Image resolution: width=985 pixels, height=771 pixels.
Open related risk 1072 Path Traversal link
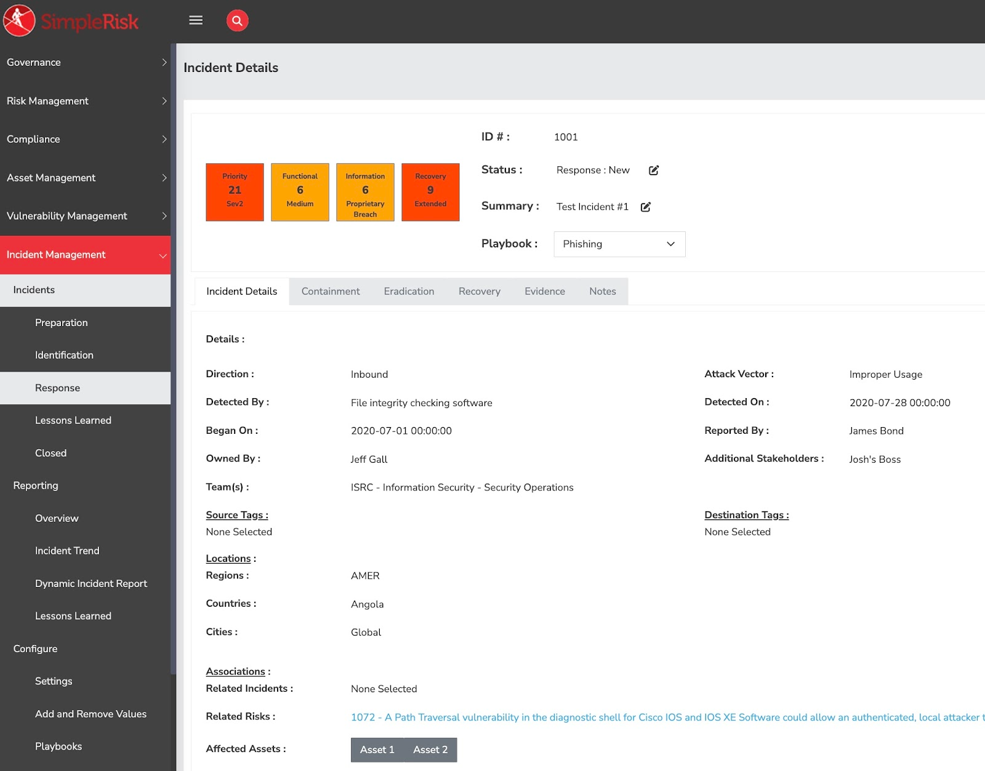tap(554, 717)
